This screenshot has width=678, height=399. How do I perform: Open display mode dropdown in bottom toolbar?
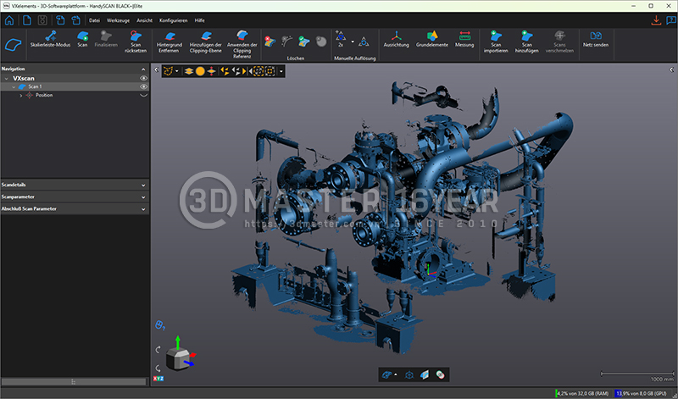(396, 374)
